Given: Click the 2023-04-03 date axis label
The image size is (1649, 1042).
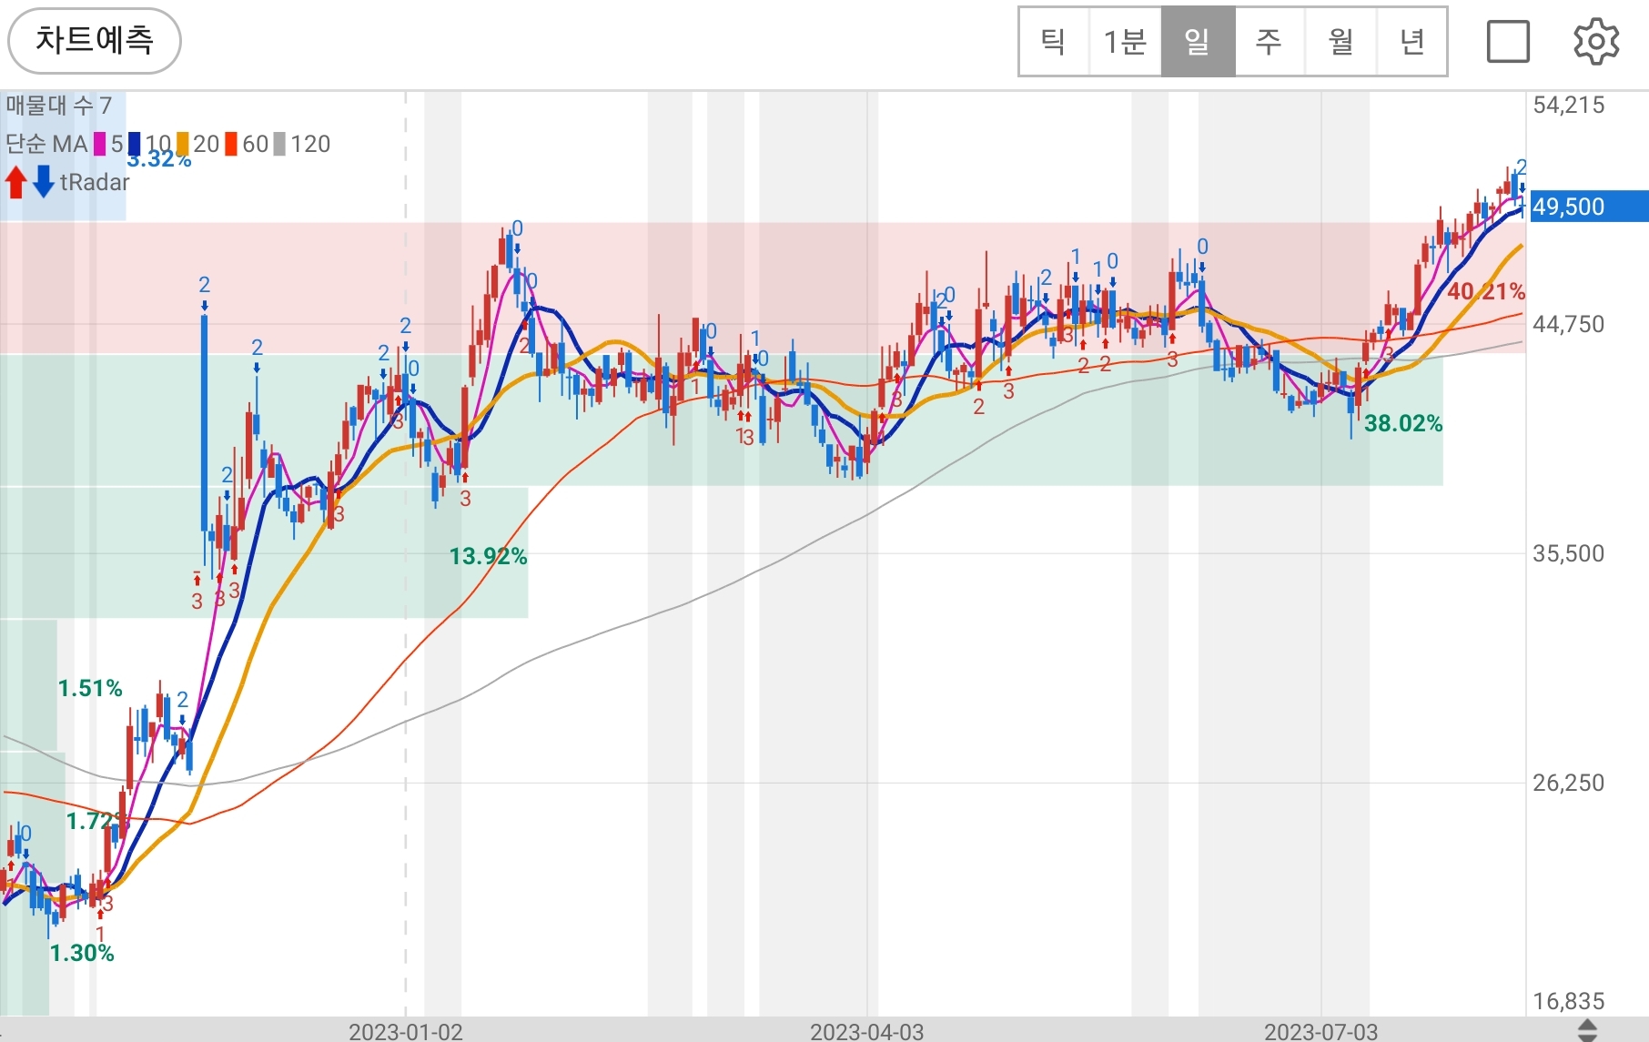Looking at the screenshot, I should click(x=867, y=1032).
